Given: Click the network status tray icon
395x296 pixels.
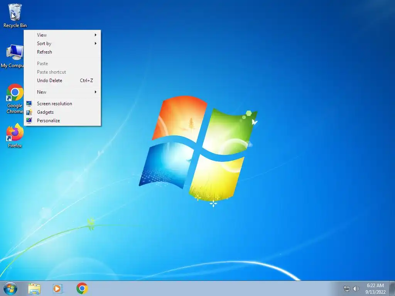Looking at the screenshot, I should tap(347, 289).
